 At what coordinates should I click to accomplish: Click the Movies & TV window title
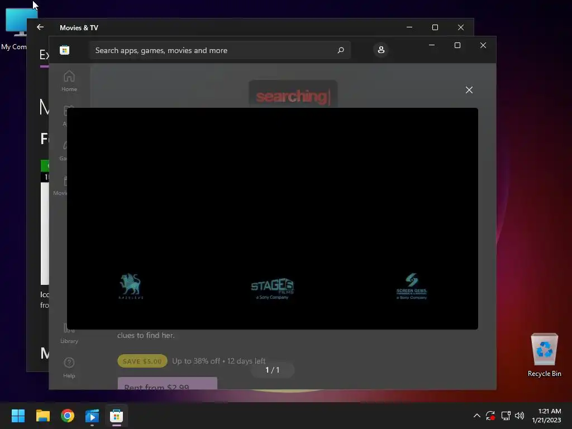pos(79,28)
